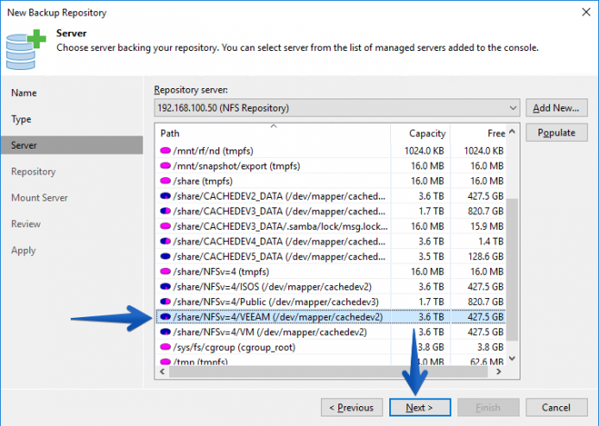Click the /mnt/snapshot/export volume icon

point(165,166)
